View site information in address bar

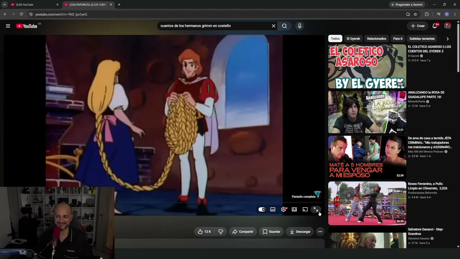31,14
